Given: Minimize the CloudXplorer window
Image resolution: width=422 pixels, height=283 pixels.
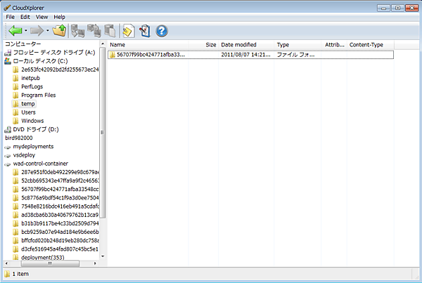Looking at the screenshot, I should click(x=383, y=8).
